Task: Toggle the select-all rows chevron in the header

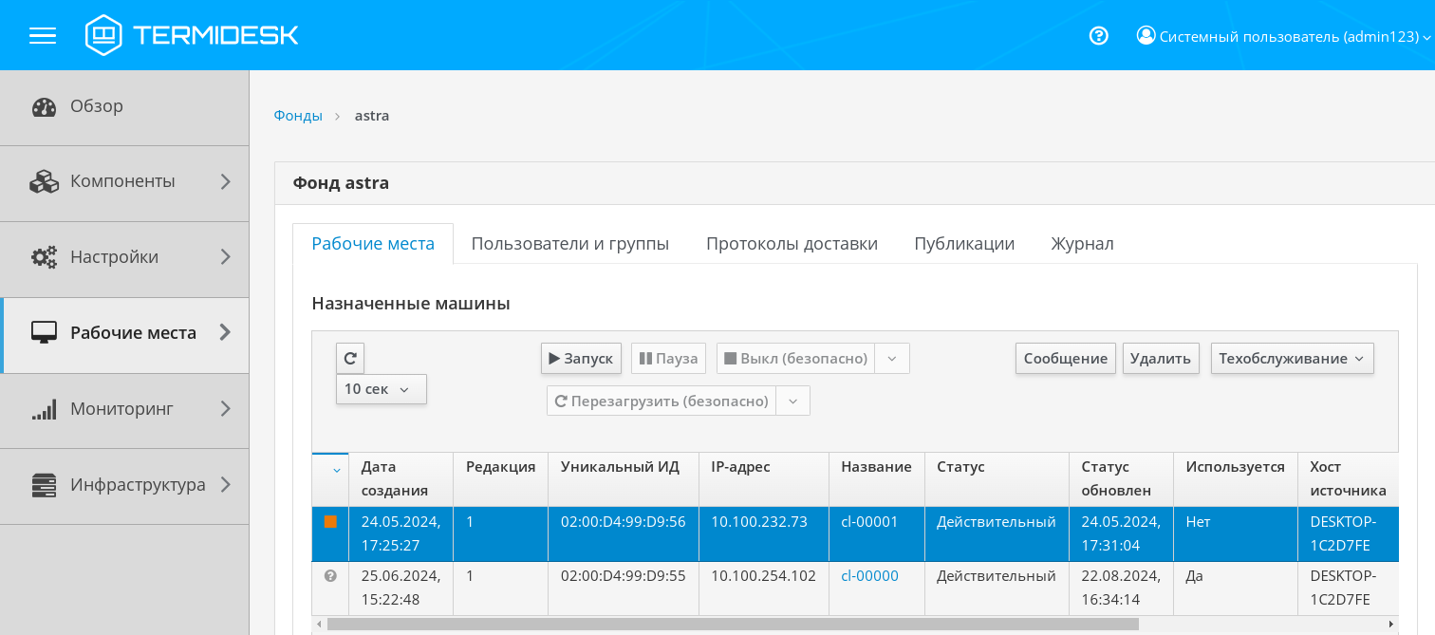Action: pos(336,470)
